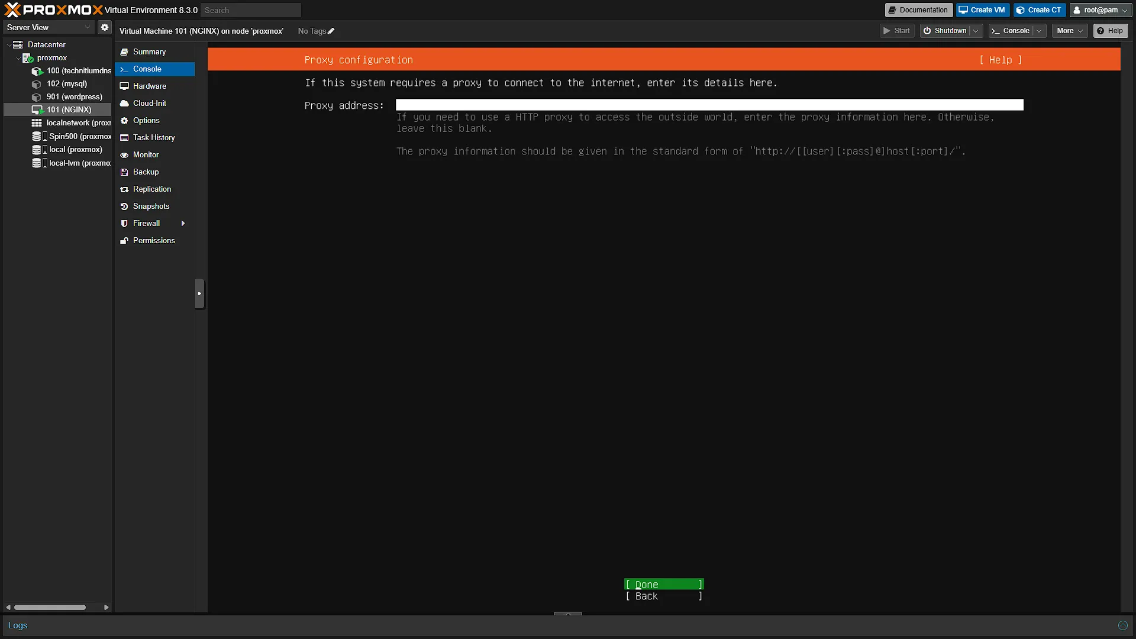This screenshot has height=639, width=1136.
Task: Click the resource tree horizontal scrollbar
Action: pos(50,607)
